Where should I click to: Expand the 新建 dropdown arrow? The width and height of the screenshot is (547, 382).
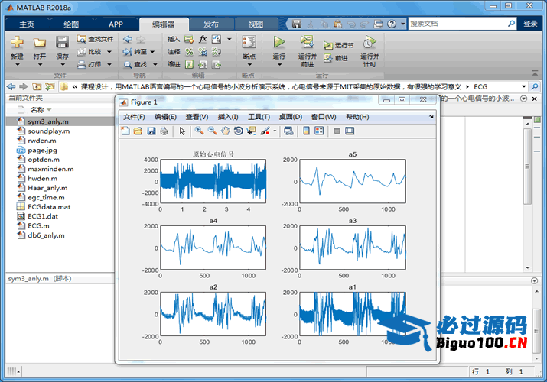coord(17,65)
